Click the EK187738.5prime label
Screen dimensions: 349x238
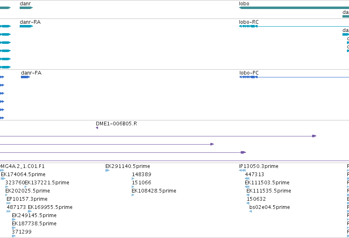click(x=34, y=224)
